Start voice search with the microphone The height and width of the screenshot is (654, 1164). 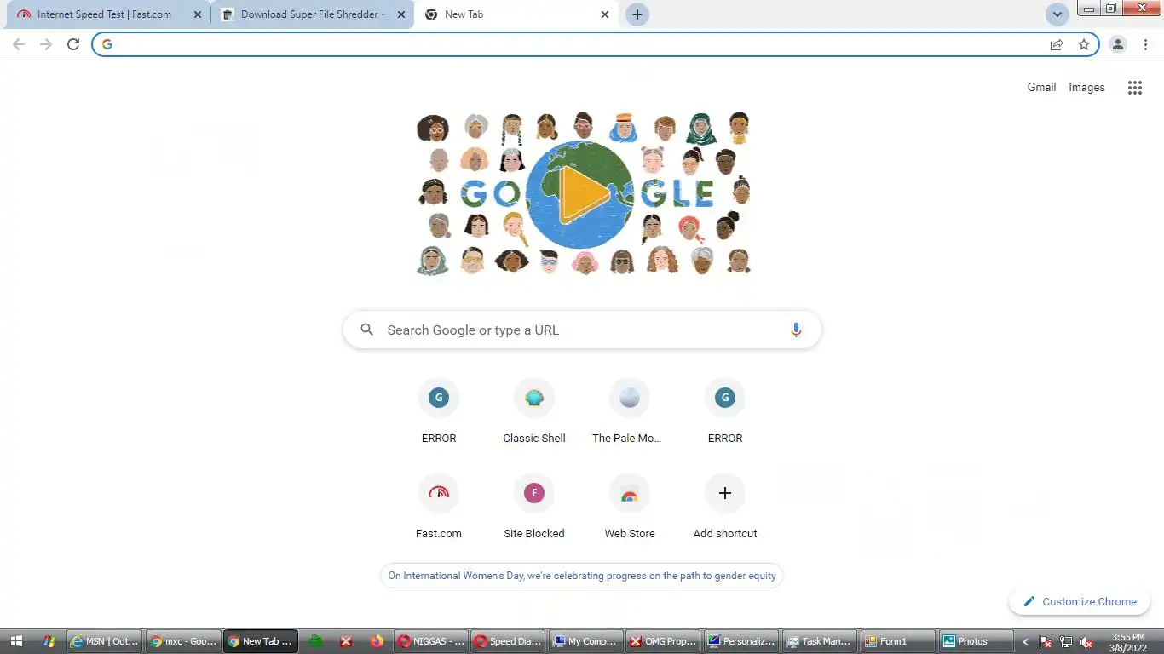click(796, 330)
